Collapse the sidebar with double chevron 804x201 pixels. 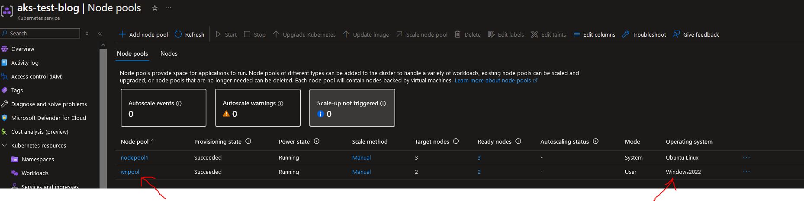coord(100,33)
